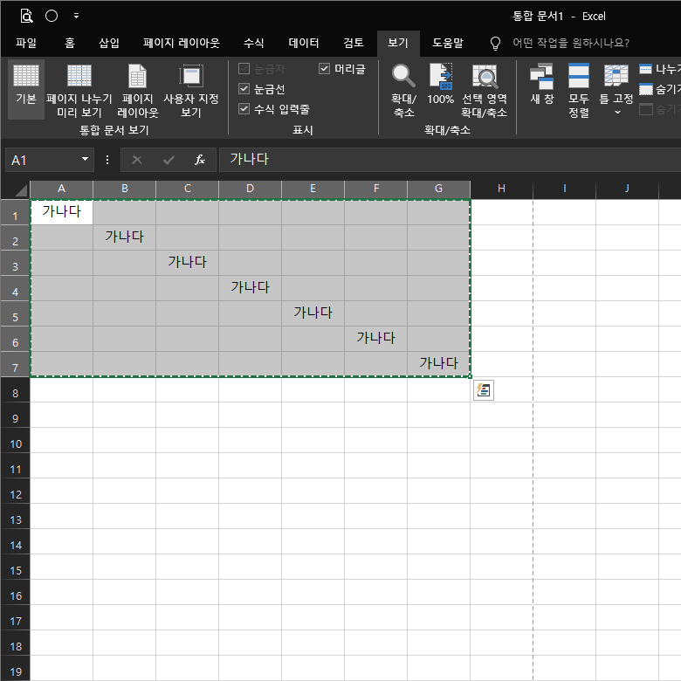Select column I header
This screenshot has height=681, width=681.
pos(564,189)
